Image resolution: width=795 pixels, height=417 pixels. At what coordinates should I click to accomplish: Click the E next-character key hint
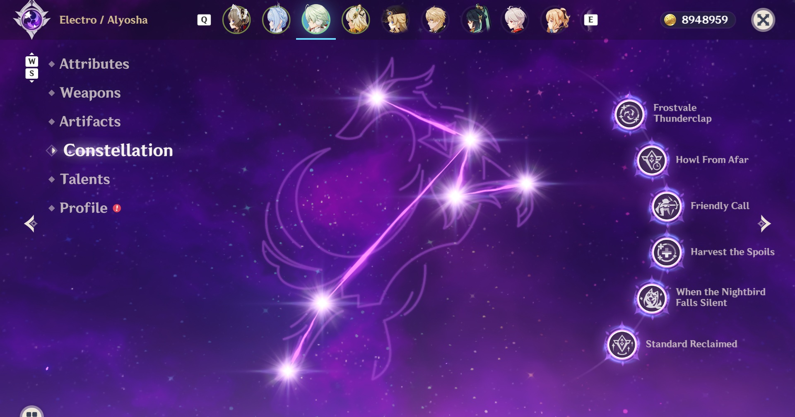point(591,20)
